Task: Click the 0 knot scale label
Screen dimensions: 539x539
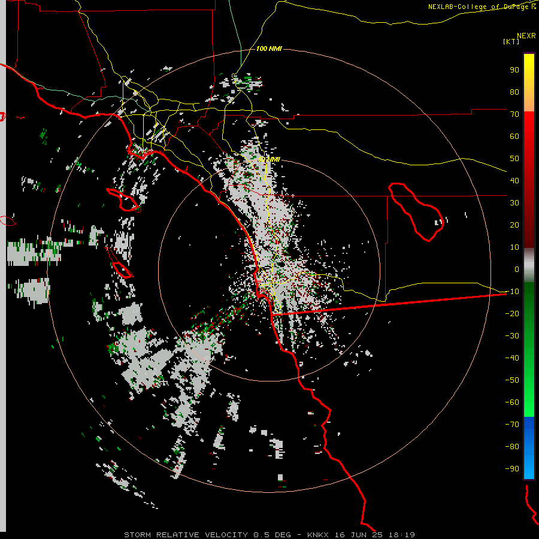Action: (x=517, y=269)
